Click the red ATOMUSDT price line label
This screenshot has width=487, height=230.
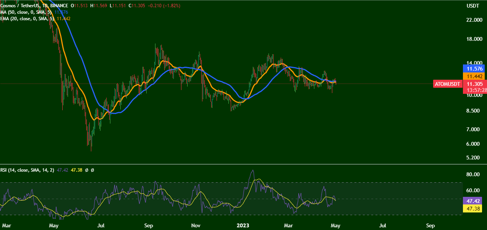point(447,84)
